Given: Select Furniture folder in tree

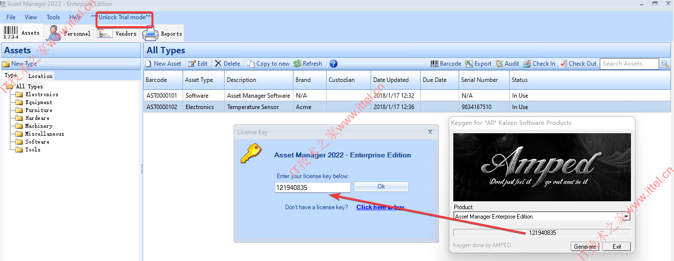Looking at the screenshot, I should (x=39, y=110).
